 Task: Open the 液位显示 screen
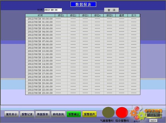[x=11, y=114]
